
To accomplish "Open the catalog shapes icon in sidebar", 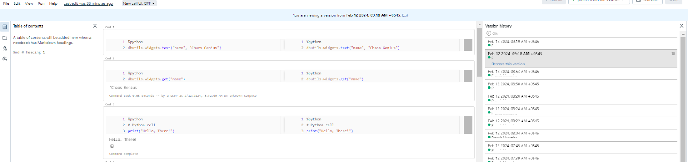I will 5,48.
